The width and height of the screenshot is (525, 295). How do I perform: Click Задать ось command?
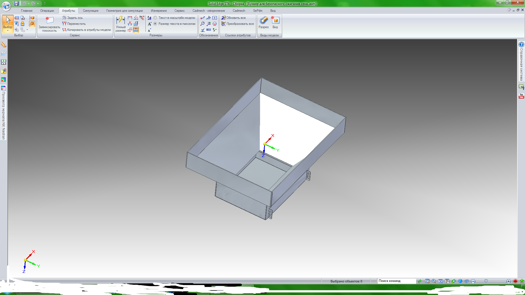(72, 18)
